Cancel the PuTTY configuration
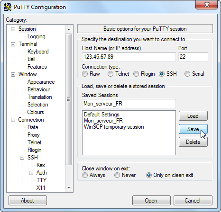The image size is (221, 212). tap(193, 201)
